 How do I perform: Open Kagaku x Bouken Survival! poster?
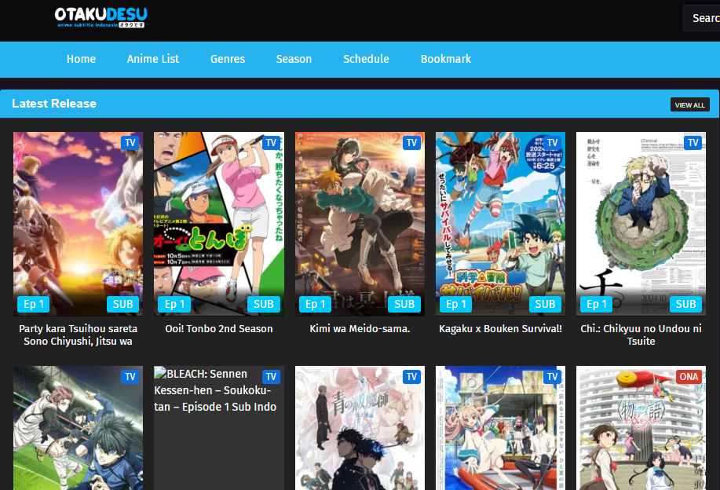click(x=500, y=224)
